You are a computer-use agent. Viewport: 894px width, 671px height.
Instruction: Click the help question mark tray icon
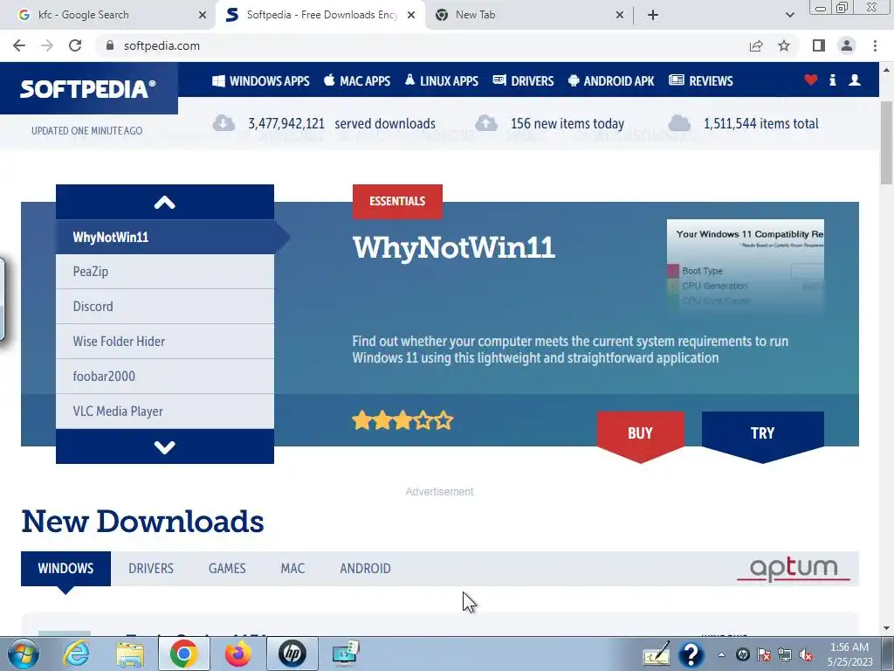click(691, 654)
